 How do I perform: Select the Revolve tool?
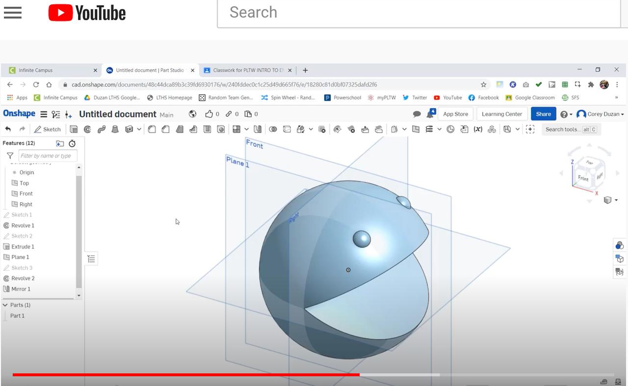(87, 129)
